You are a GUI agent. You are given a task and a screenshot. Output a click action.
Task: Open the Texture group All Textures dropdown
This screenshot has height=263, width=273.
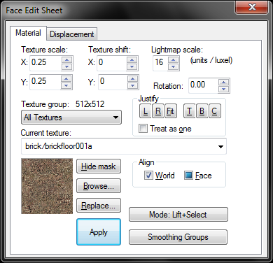tap(71, 118)
